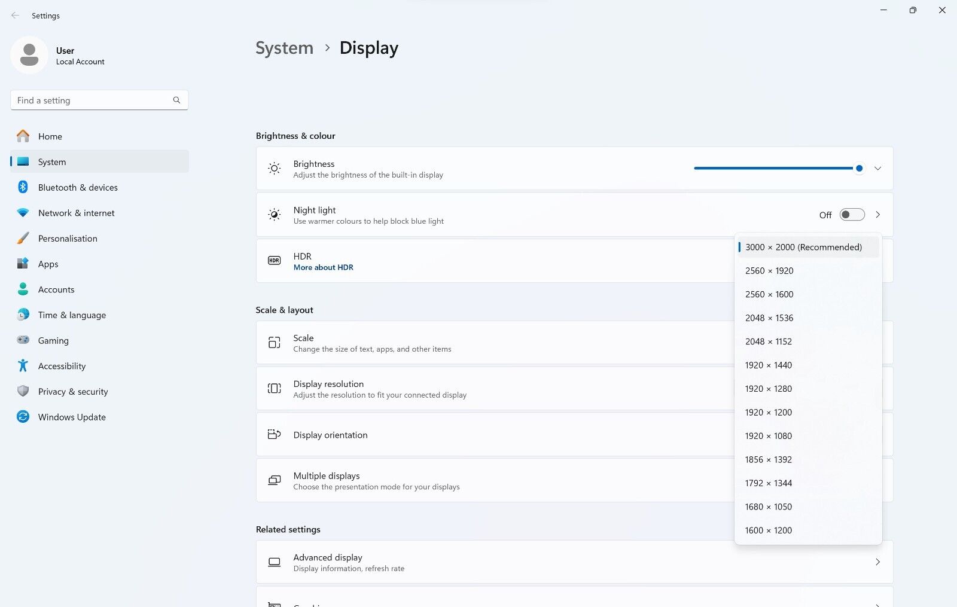This screenshot has height=607, width=957.
Task: Select 2048 × 1536 resolution
Action: (x=808, y=318)
